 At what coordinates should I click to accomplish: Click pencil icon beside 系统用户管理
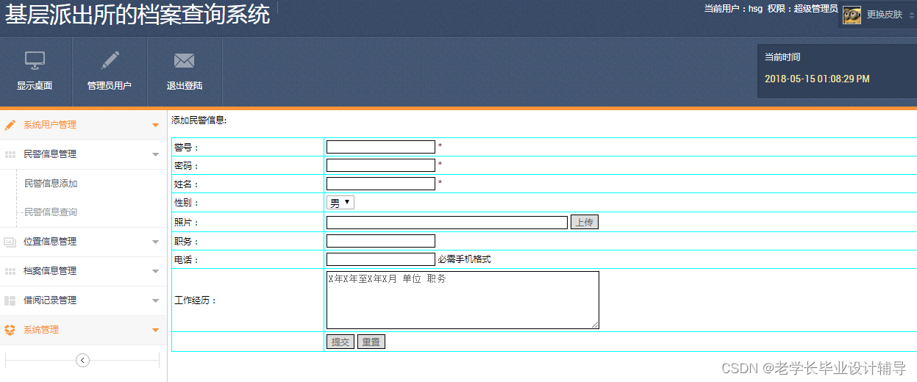pos(10,125)
